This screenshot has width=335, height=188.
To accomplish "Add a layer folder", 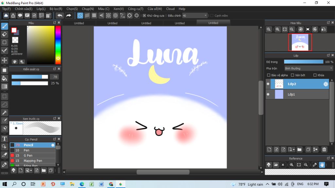I will coord(299,149).
